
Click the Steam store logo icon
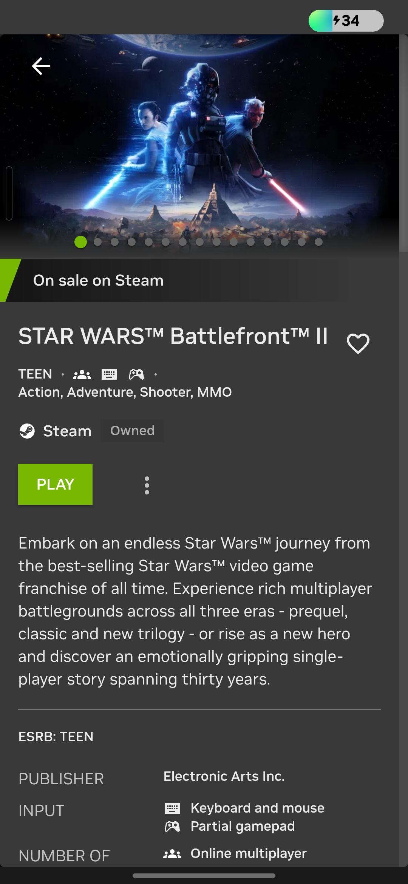point(27,431)
